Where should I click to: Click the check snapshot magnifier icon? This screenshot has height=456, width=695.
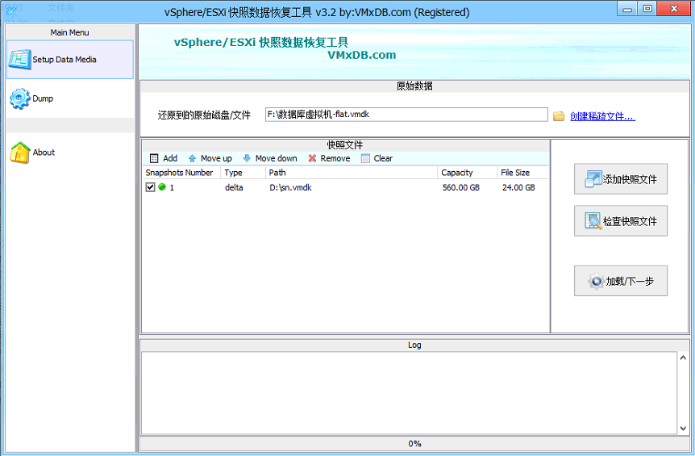point(593,220)
